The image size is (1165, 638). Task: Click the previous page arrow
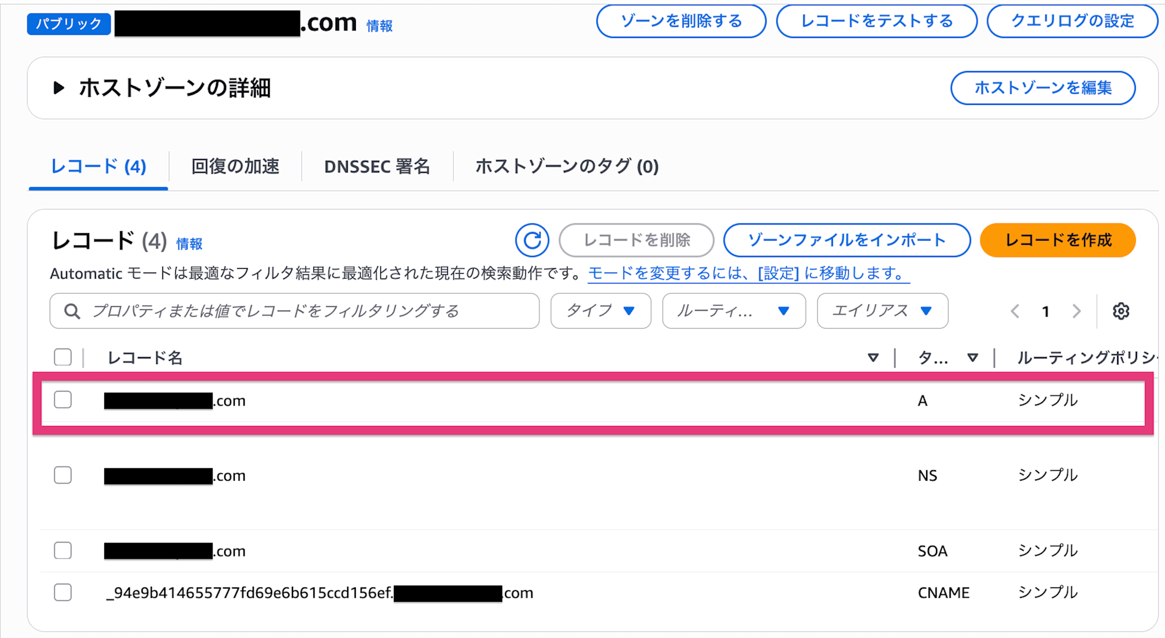pos(1016,311)
